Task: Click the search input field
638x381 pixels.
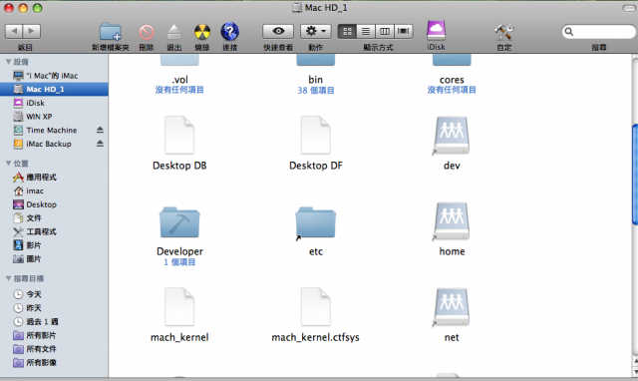Action: [598, 31]
